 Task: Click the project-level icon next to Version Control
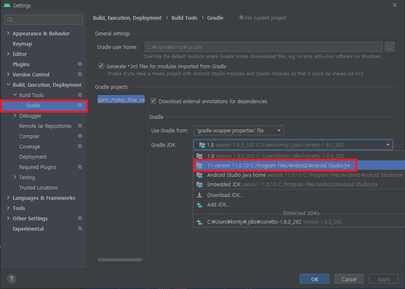click(80, 74)
